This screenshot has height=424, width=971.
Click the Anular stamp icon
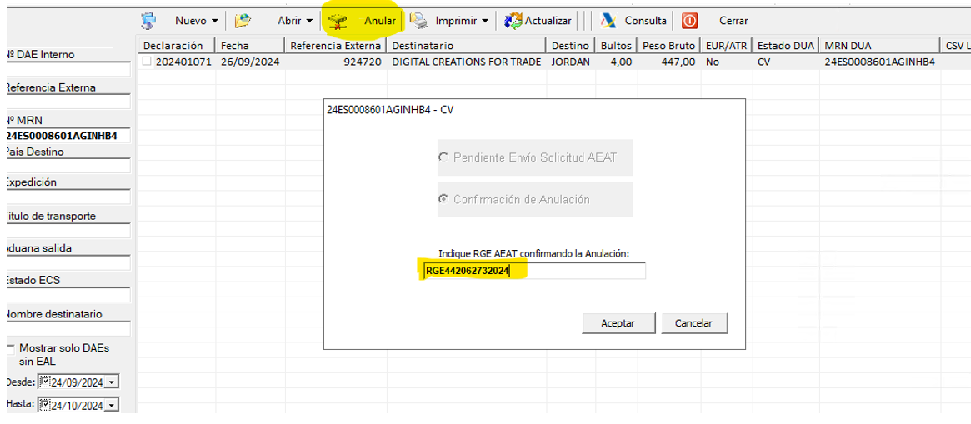tap(338, 21)
